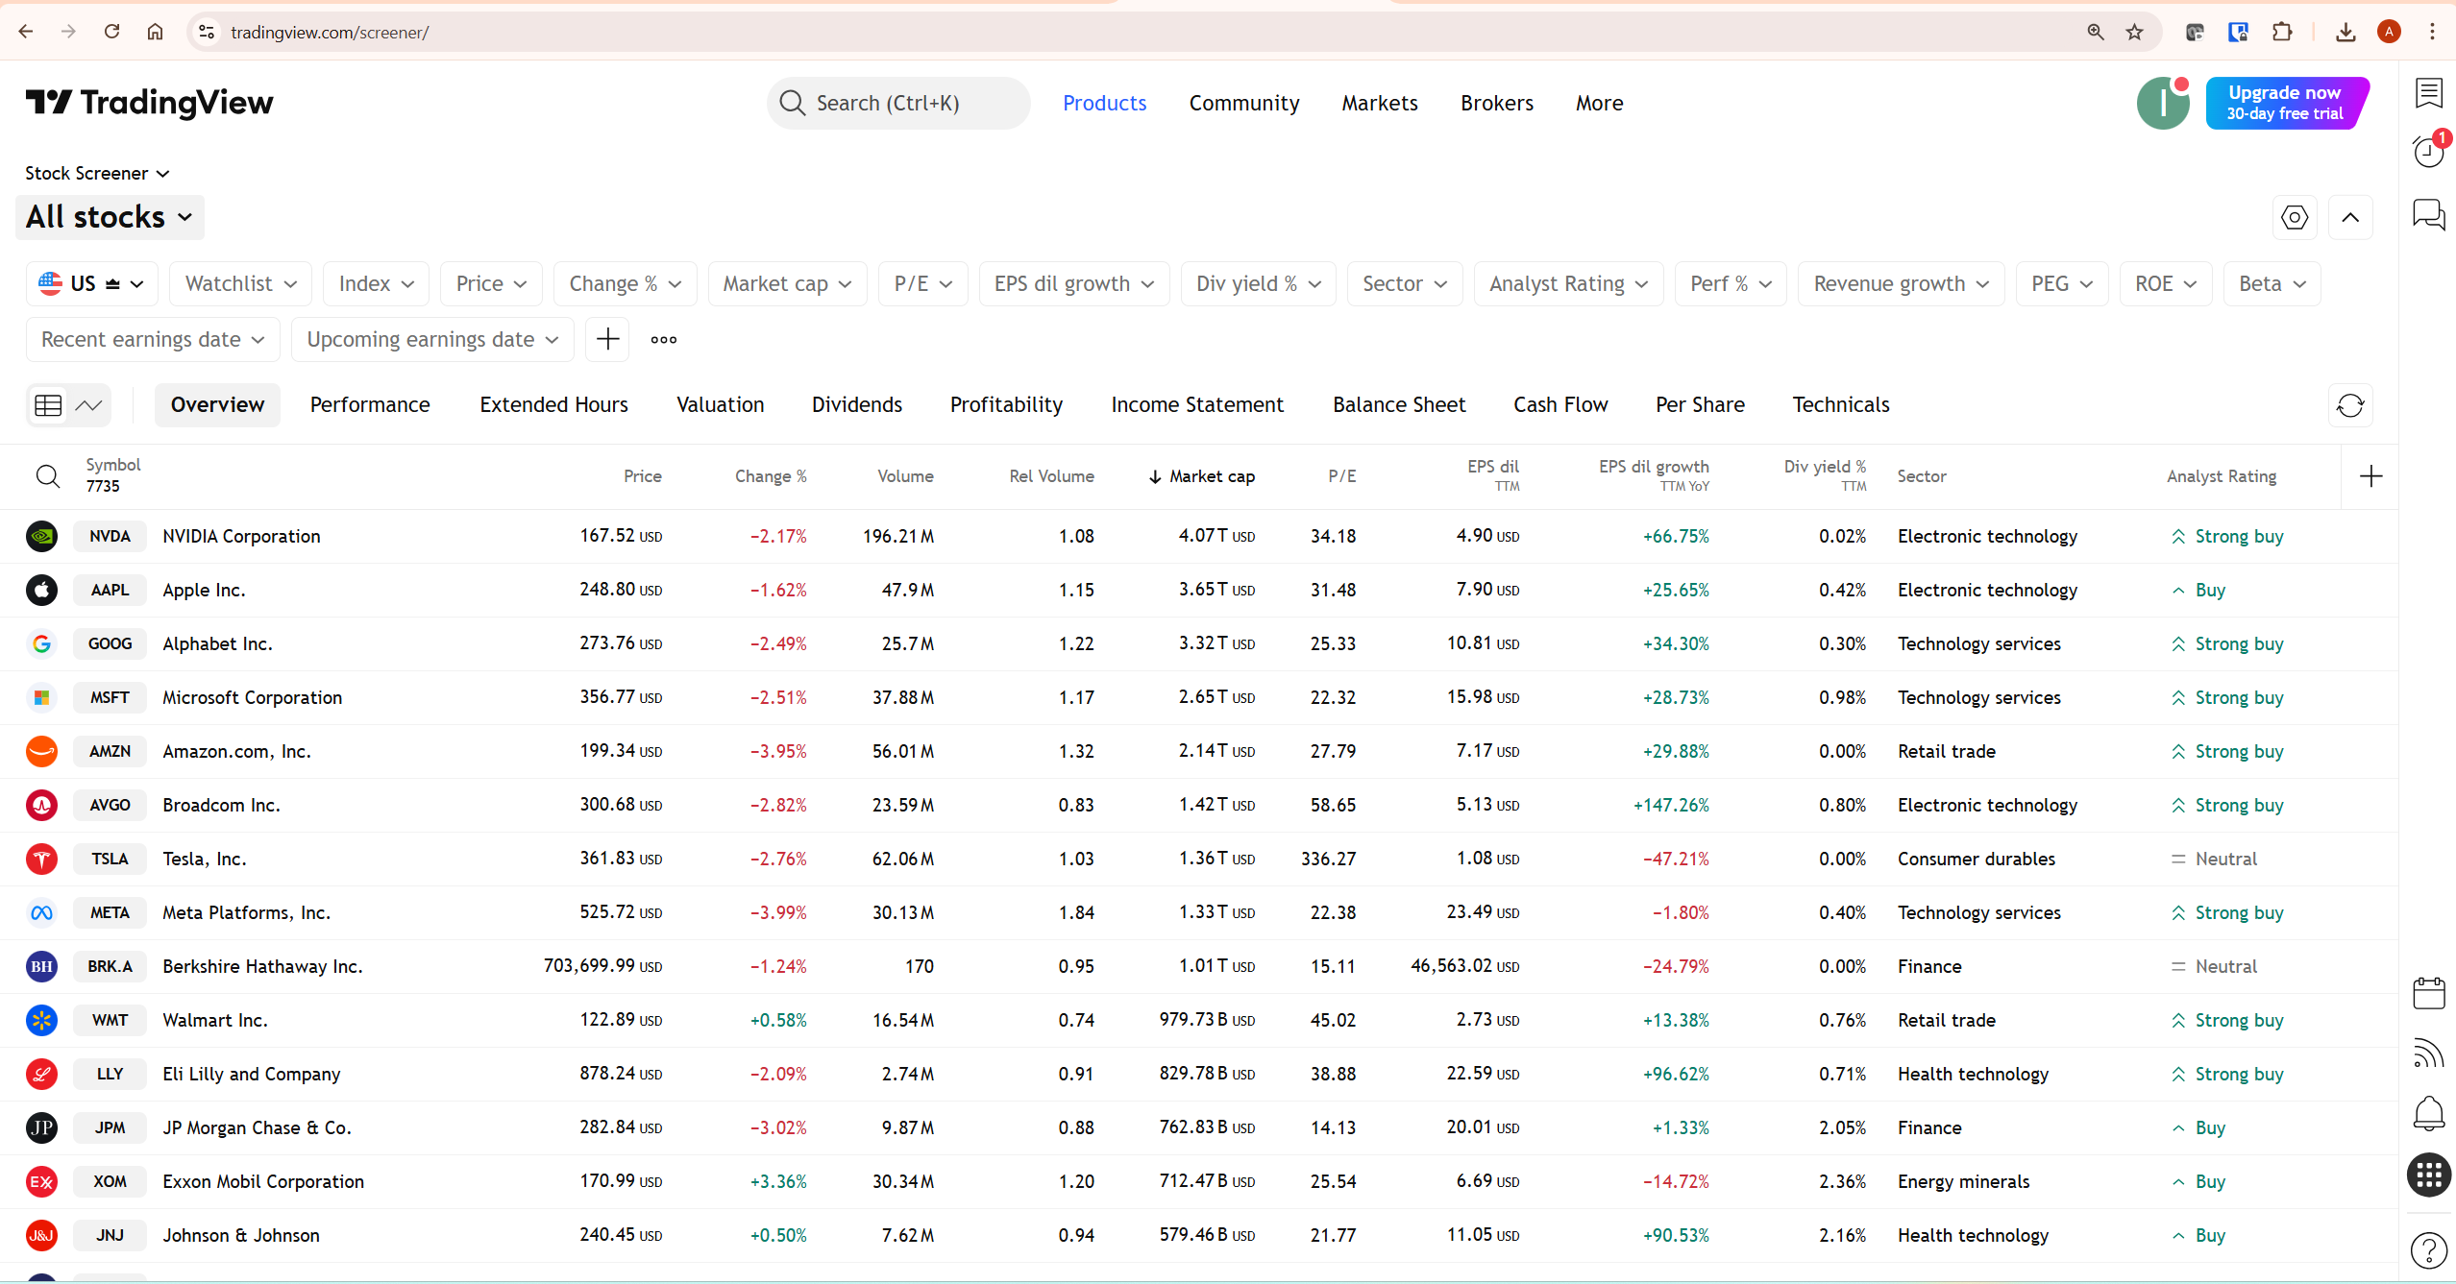Switch to the Dividends tab

(856, 404)
